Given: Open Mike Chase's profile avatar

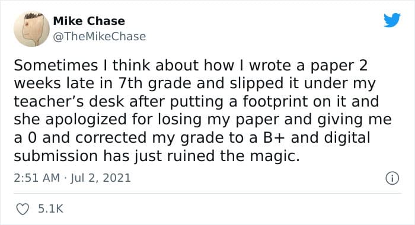Looking at the screenshot, I should coord(31,29).
